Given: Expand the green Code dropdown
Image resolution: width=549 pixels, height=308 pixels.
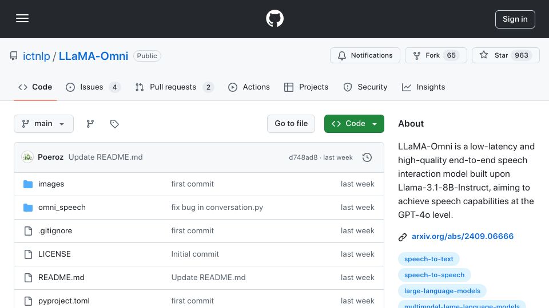Looking at the screenshot, I should [354, 124].
